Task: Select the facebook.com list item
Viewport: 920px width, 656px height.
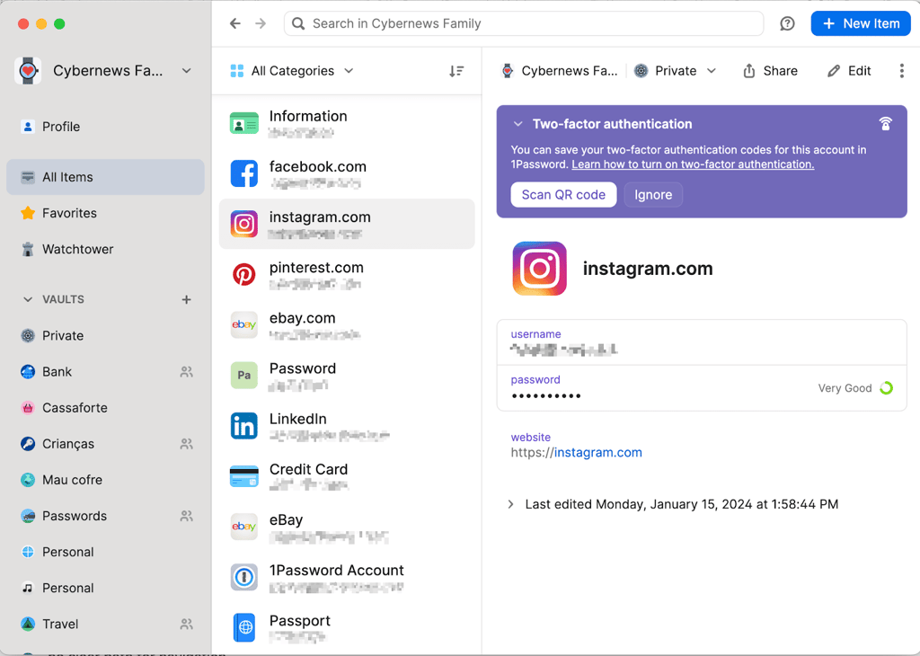Action: [347, 173]
